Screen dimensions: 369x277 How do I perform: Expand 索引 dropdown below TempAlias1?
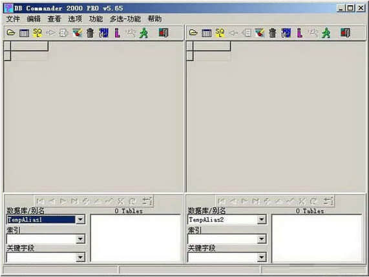[x=80, y=239]
